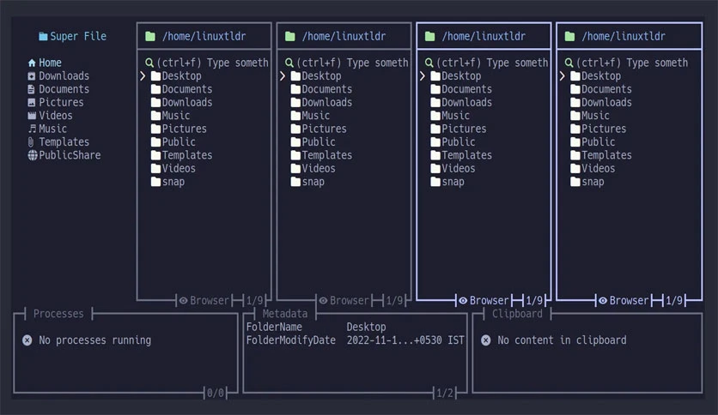Click the Super File folder logo icon
This screenshot has height=415, width=718.
(x=43, y=36)
